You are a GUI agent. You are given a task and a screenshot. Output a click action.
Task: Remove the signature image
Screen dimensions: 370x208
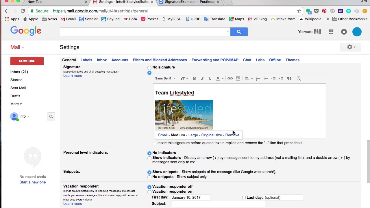(232, 135)
